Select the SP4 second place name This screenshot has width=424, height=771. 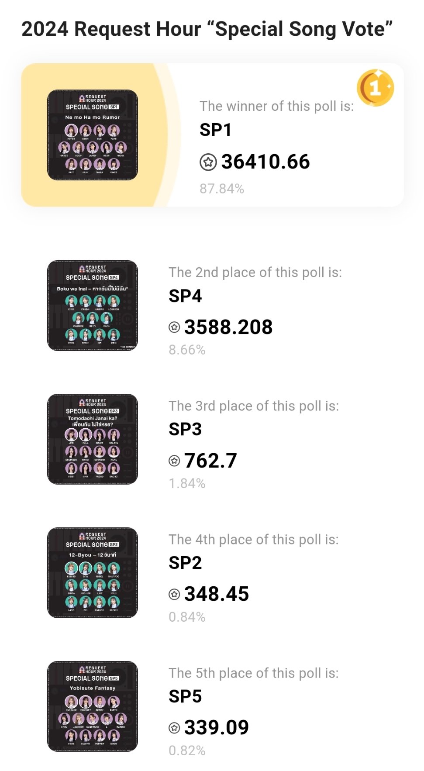tap(185, 296)
